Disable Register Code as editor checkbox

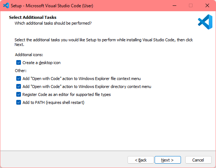point(18,94)
